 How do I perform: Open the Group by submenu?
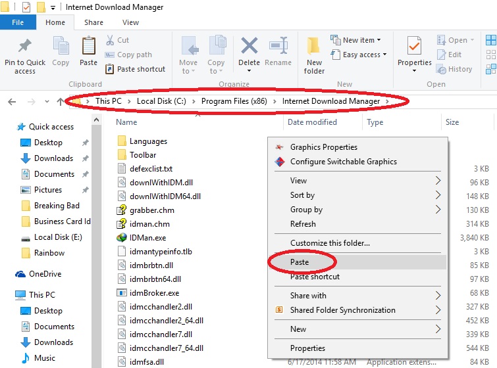(357, 210)
